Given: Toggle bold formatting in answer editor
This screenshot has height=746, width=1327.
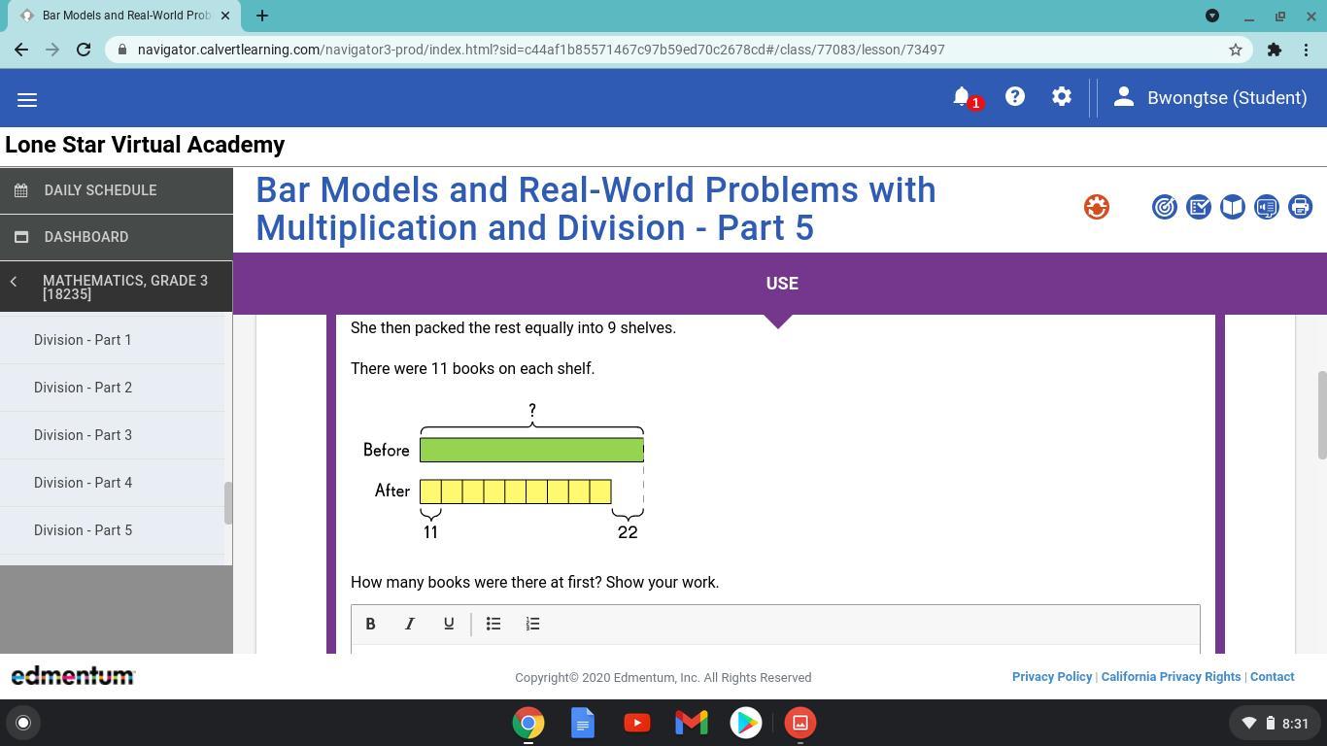Looking at the screenshot, I should 370,624.
